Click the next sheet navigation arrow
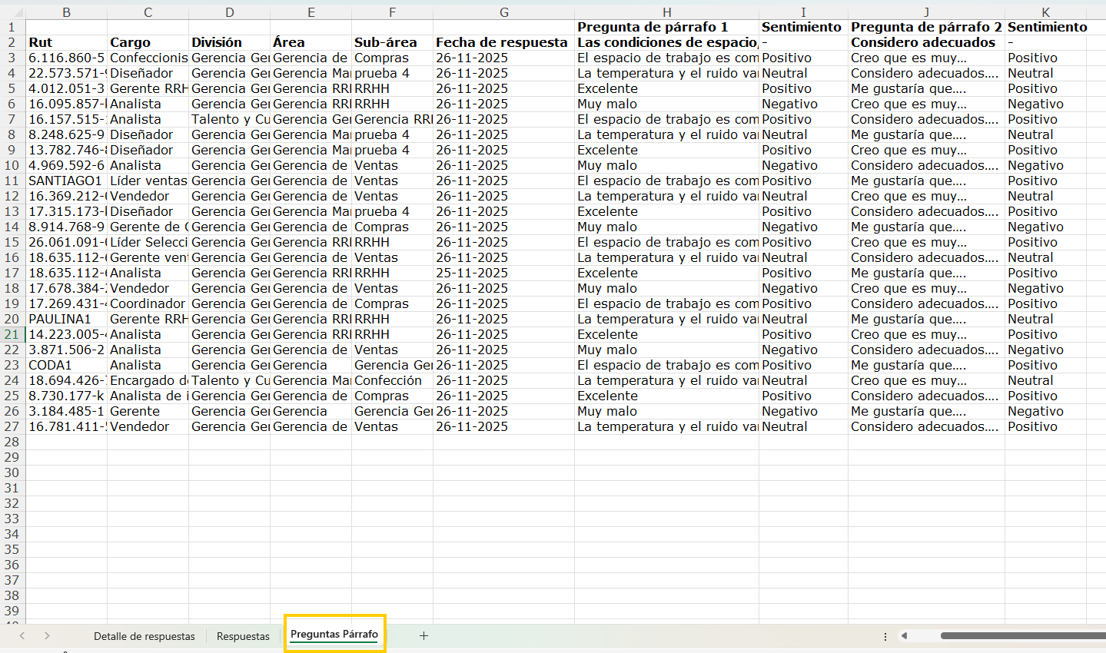This screenshot has height=653, width=1106. (47, 635)
